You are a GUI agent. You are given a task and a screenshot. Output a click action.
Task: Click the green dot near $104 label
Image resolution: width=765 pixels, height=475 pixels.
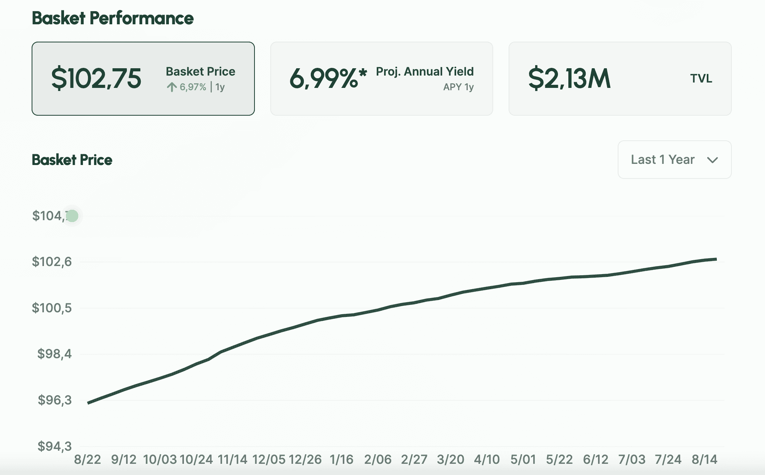coord(72,216)
